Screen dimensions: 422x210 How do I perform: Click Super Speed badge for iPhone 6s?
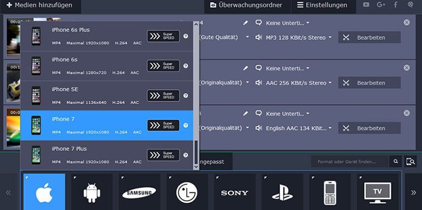pyautogui.click(x=164, y=66)
